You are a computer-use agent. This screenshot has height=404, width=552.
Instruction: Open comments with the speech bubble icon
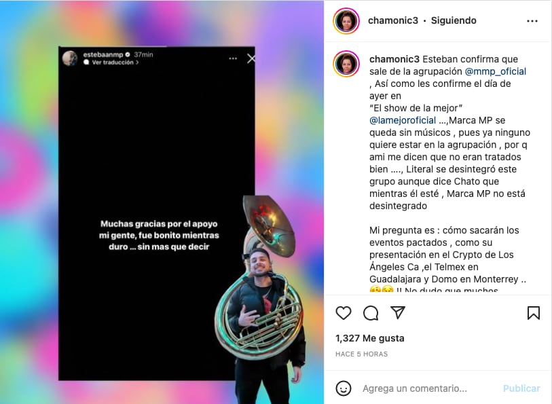[x=371, y=313]
